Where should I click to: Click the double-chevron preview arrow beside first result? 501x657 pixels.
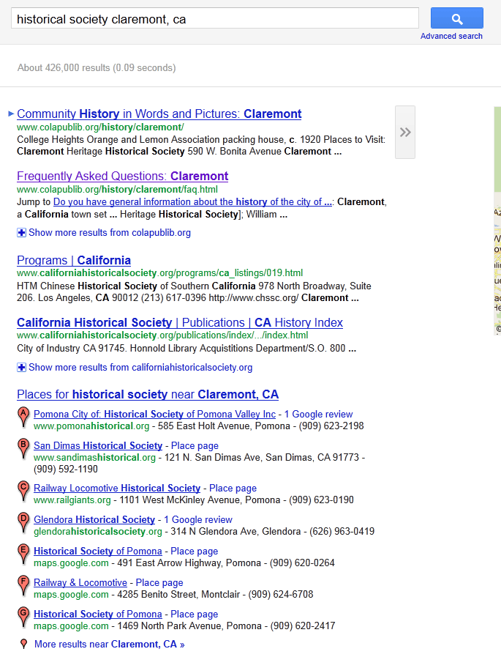405,132
